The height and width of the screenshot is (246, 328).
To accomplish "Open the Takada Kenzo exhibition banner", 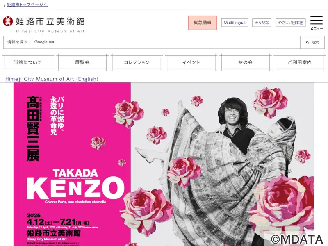I will point(164,164).
